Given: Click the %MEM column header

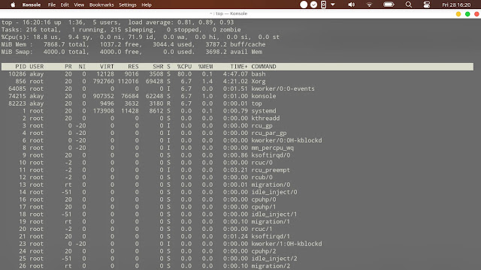Looking at the screenshot, I should point(205,67).
